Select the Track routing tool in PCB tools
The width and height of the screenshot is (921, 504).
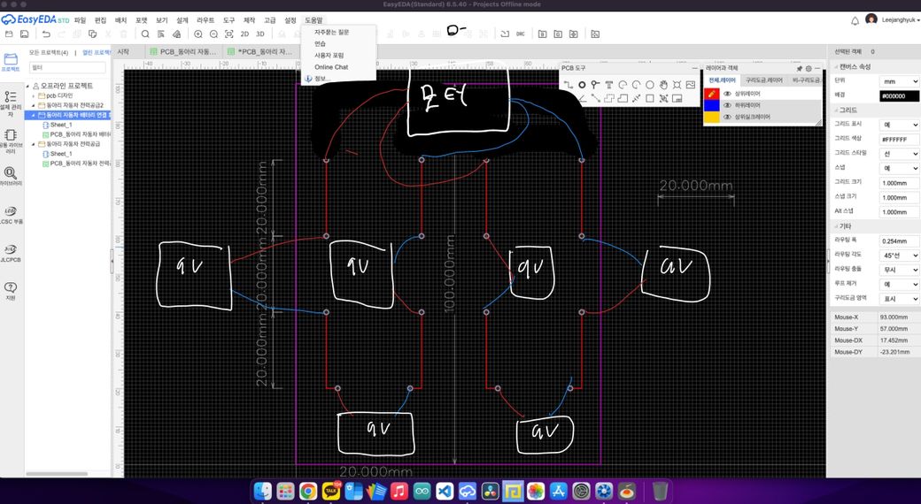pyautogui.click(x=568, y=85)
